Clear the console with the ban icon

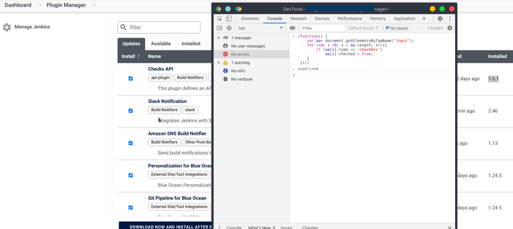pos(229,28)
